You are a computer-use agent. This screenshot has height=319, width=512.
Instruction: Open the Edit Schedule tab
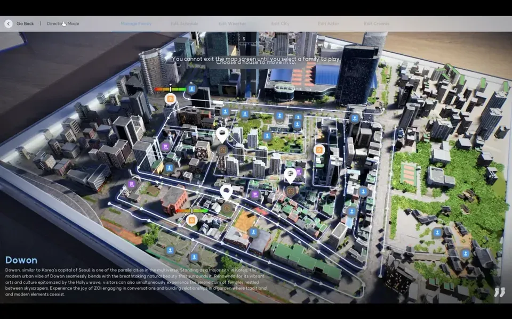tap(184, 23)
